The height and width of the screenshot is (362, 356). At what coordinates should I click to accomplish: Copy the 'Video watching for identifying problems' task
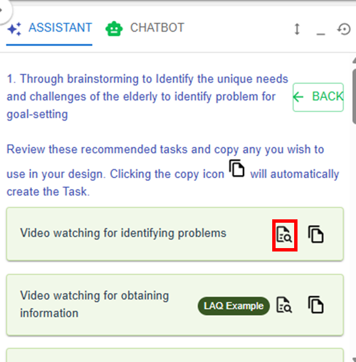(x=316, y=234)
